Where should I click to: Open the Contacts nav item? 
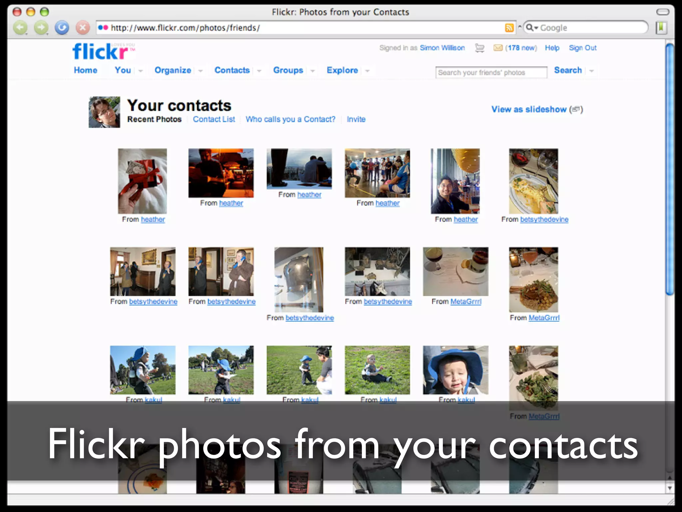click(x=232, y=70)
